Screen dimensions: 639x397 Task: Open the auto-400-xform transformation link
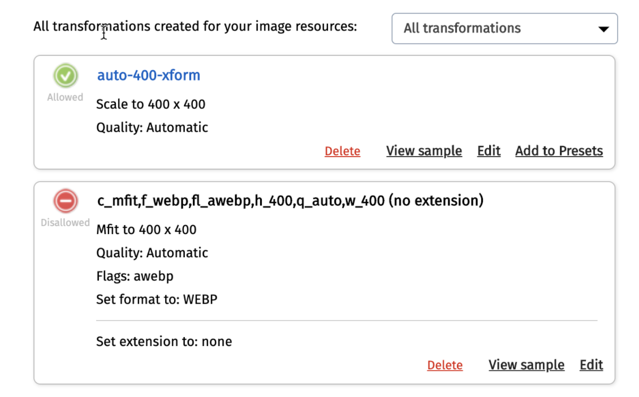pyautogui.click(x=148, y=75)
